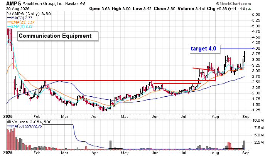Click the Aug label under volume panel
The height and width of the screenshot is (156, 270).
(215, 153)
